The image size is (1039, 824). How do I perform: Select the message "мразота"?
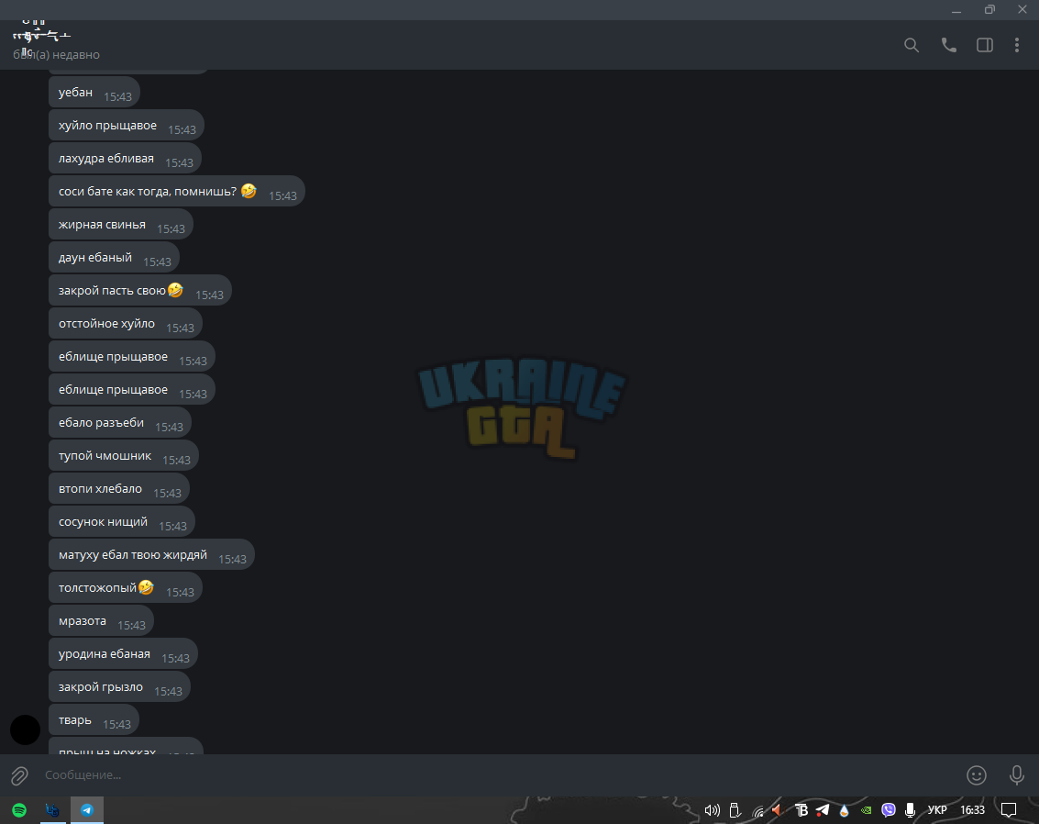point(102,621)
